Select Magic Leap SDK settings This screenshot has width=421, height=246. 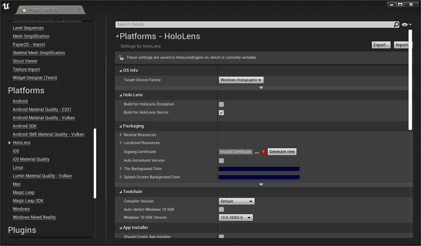tap(28, 201)
